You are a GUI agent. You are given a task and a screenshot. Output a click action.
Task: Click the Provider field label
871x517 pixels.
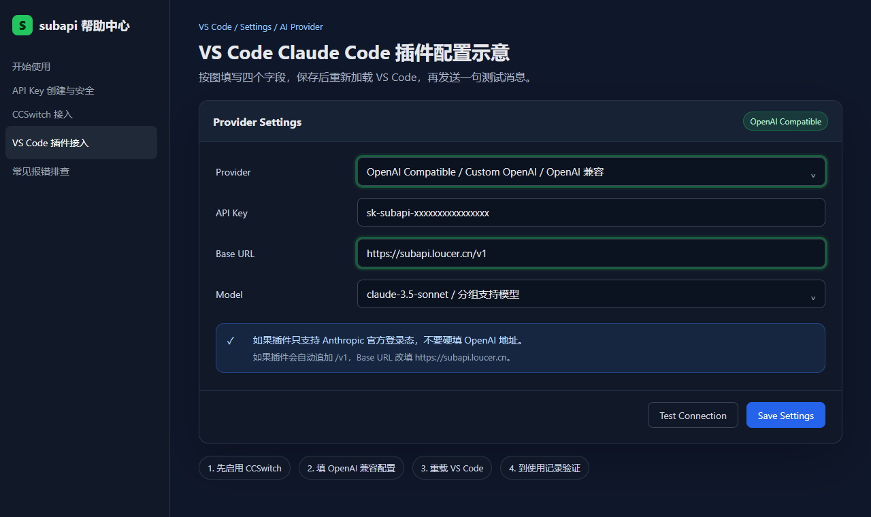[x=233, y=172]
